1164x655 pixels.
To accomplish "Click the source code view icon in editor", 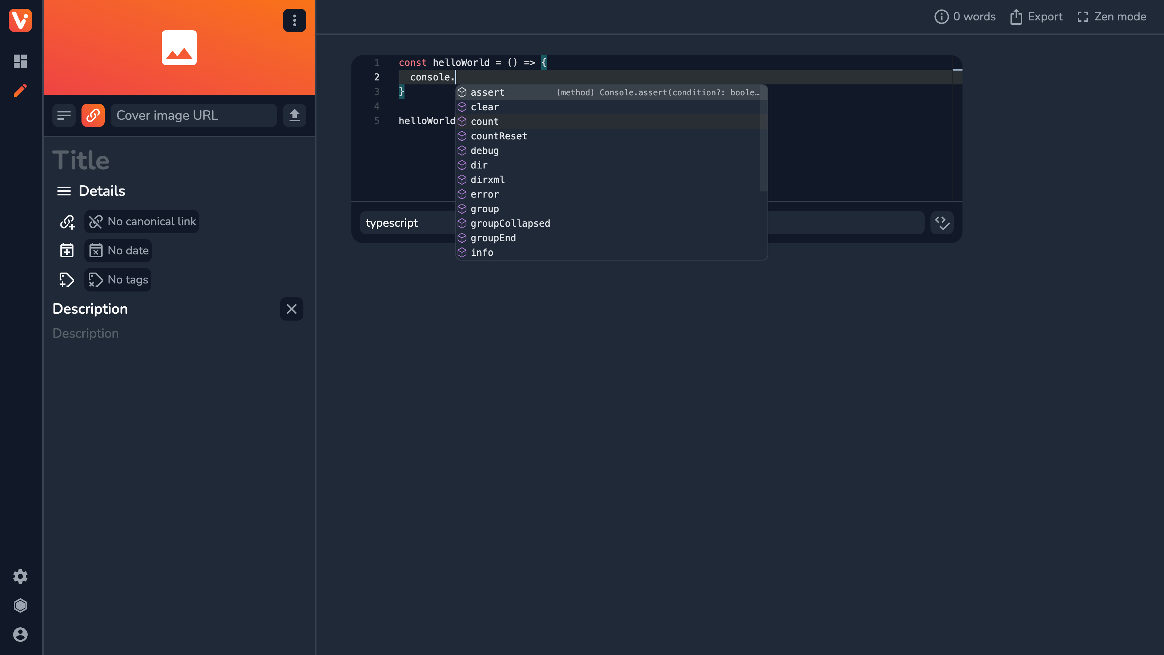I will (x=942, y=223).
